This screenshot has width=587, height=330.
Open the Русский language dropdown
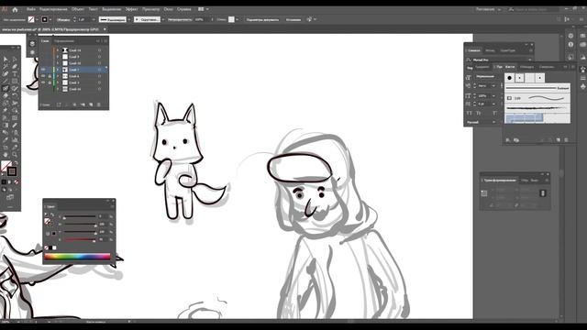(x=493, y=122)
